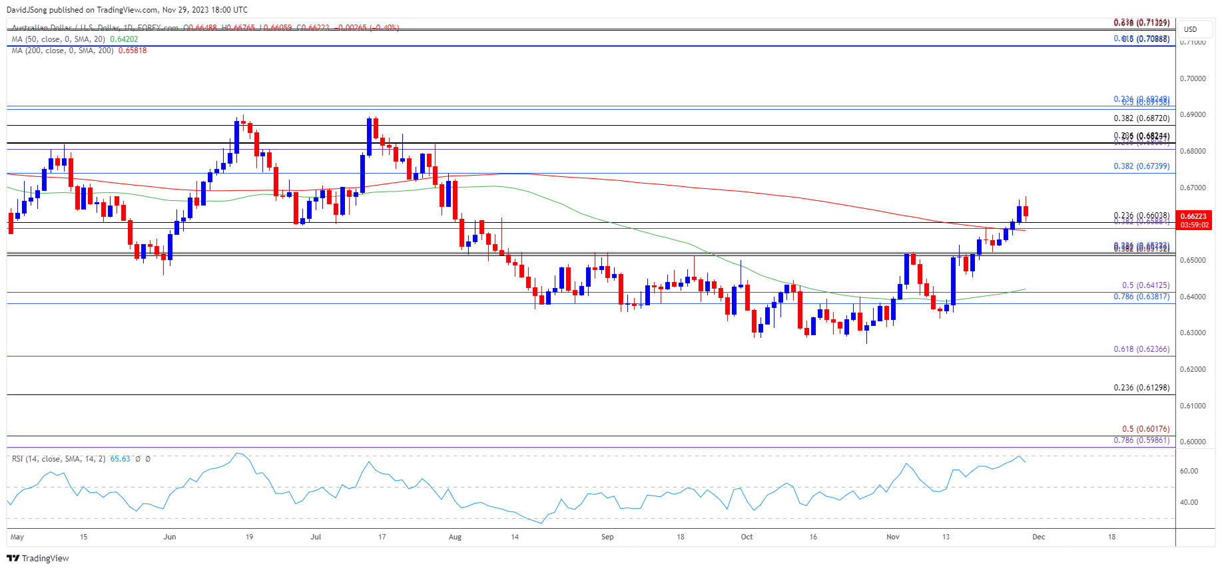Click the Australian Dollar / U.S. Dollar title
The height and width of the screenshot is (570, 1222).
95,28
